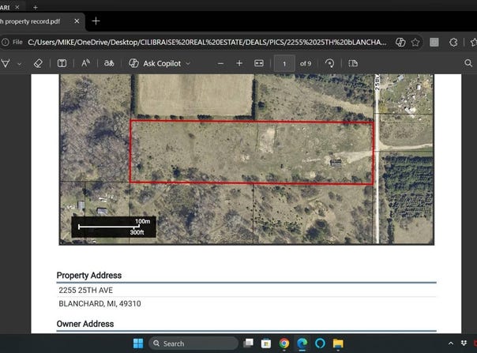Click the taskbar Search box
This screenshot has width=477, height=353.
coord(193,344)
